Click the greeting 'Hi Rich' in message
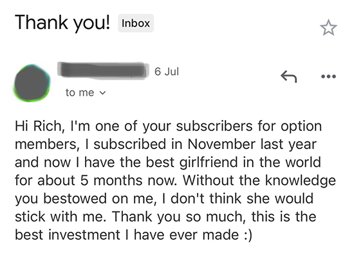 click(38, 126)
